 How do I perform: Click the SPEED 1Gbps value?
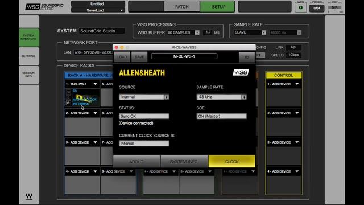point(293,55)
